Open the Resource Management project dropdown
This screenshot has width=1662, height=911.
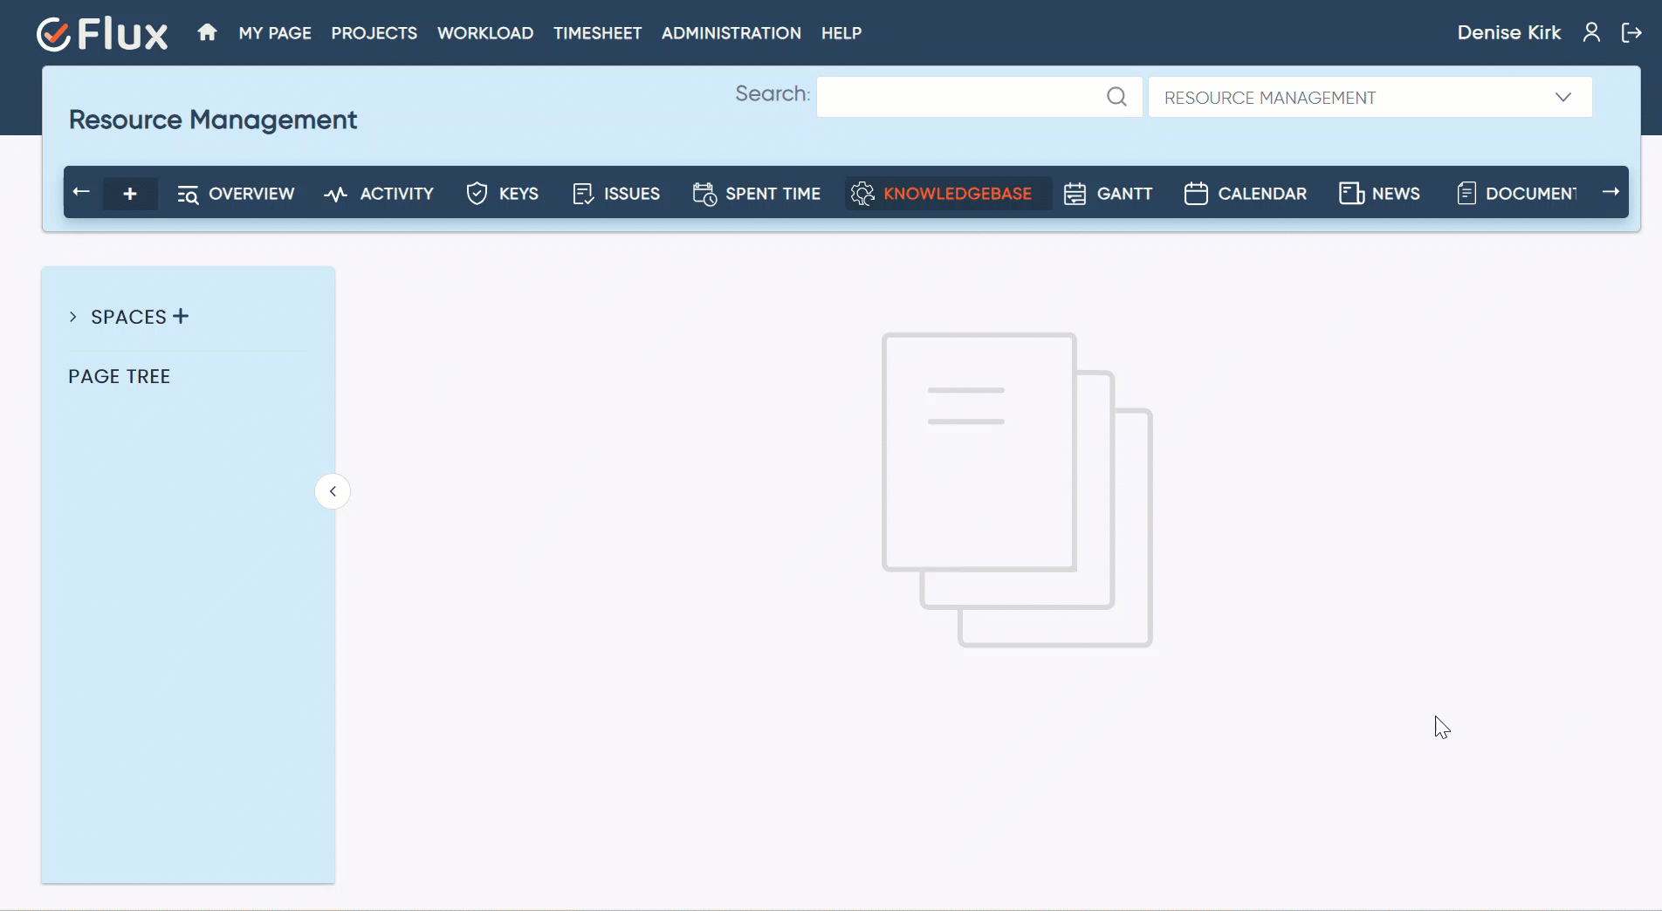click(x=1370, y=97)
